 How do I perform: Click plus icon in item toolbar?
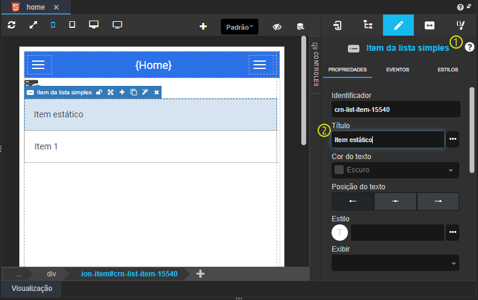(x=122, y=92)
